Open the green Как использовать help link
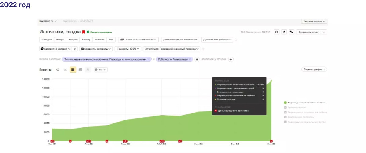Viewport: 366px width, 153px height. (x=101, y=32)
